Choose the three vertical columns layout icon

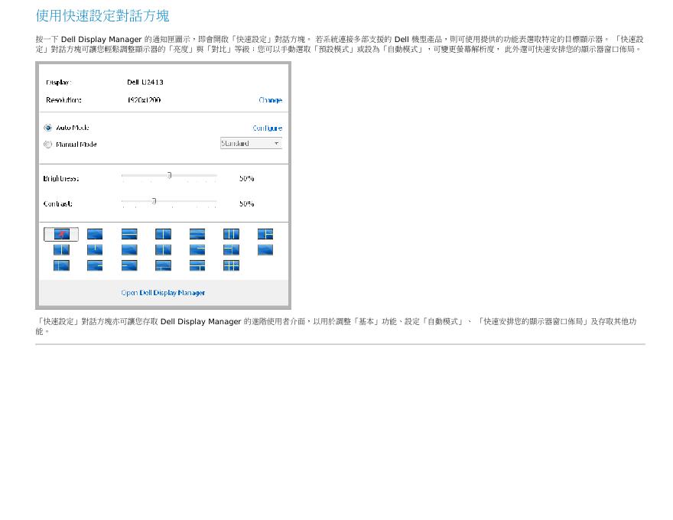point(231,234)
